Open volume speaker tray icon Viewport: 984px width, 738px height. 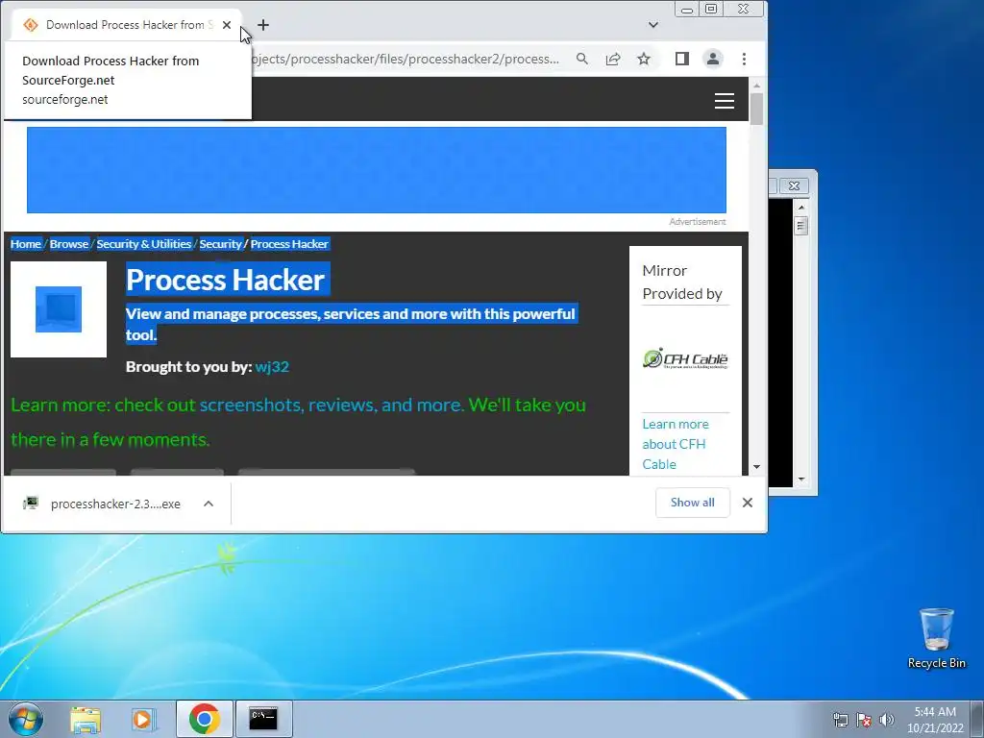pos(887,719)
